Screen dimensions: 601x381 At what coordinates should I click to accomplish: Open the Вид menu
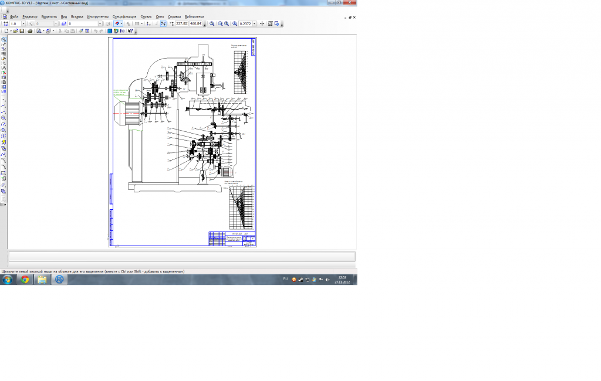coord(64,16)
